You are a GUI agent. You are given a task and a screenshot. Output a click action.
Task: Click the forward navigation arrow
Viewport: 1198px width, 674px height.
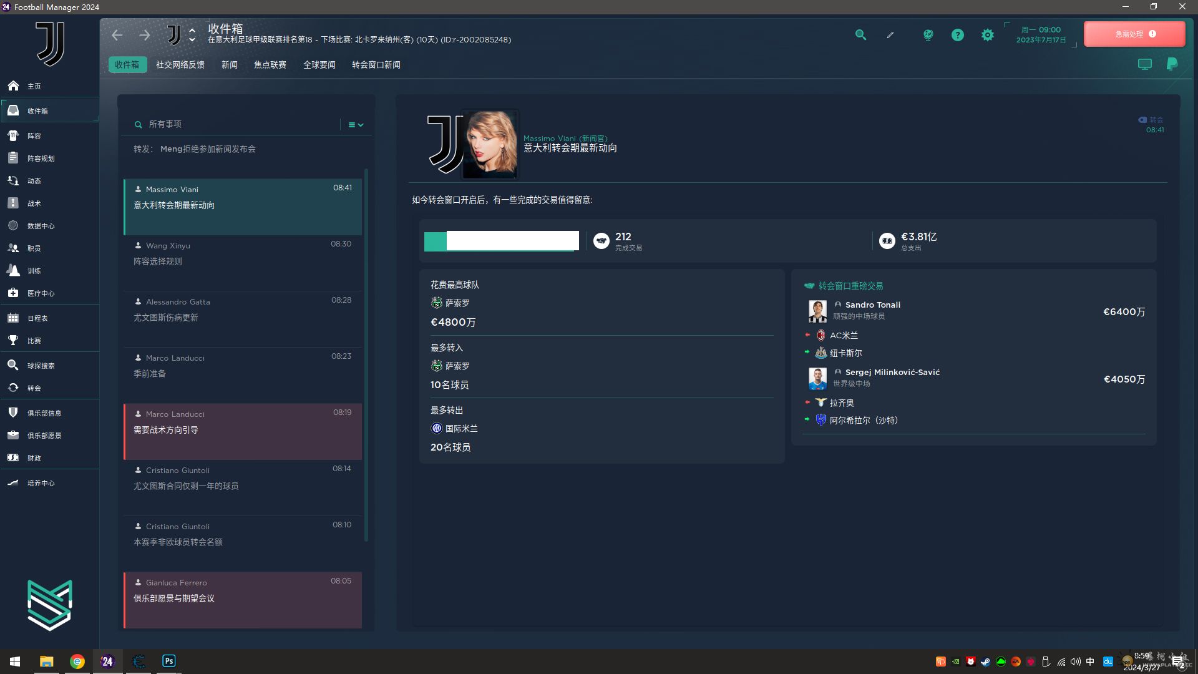pyautogui.click(x=144, y=35)
